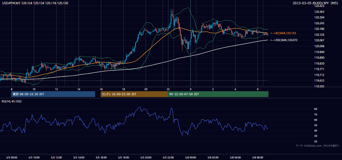Click the 3/6 00:00 bottom time label
This screenshot has height=160, width=342.
pyautogui.click(x=191, y=158)
